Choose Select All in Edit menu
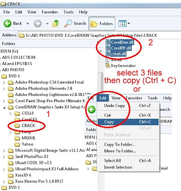181x191 pixels. pos(128,160)
